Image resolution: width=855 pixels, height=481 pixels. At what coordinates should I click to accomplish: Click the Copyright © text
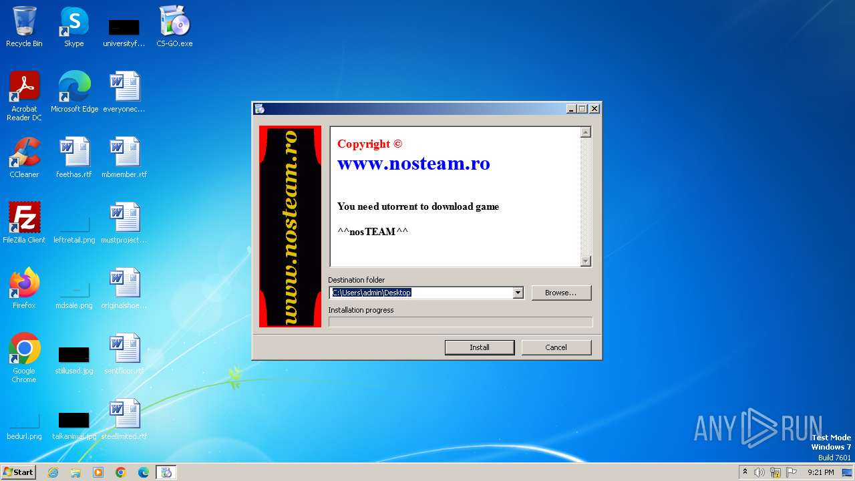point(369,144)
